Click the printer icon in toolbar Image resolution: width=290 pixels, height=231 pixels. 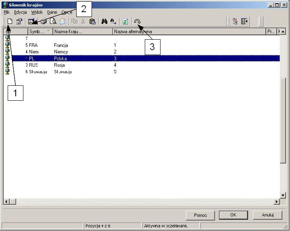[44, 21]
